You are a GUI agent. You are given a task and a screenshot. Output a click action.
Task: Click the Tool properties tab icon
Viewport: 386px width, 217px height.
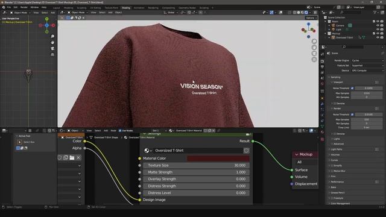(323, 54)
